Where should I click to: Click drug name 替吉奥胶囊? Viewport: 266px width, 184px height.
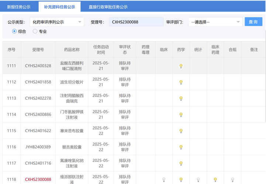(72, 147)
